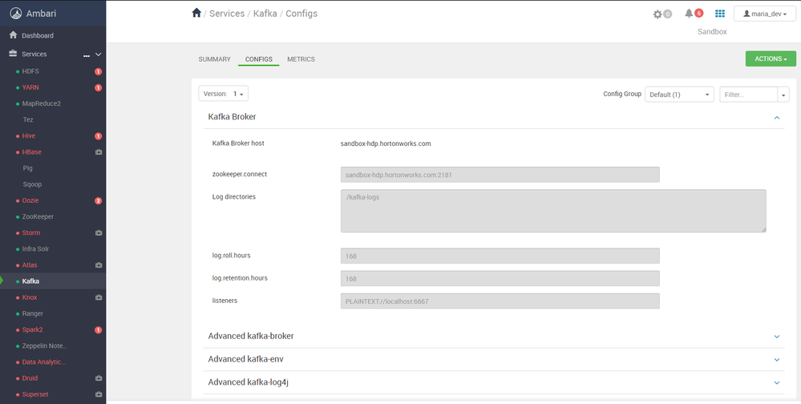801x404 pixels.
Task: Click the Log directories text area
Action: pyautogui.click(x=553, y=211)
